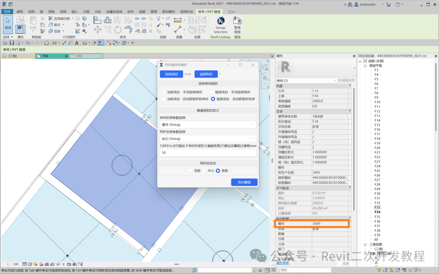Collapse the 视图 (全部) tree node
439x274 pixels.
tap(360, 61)
